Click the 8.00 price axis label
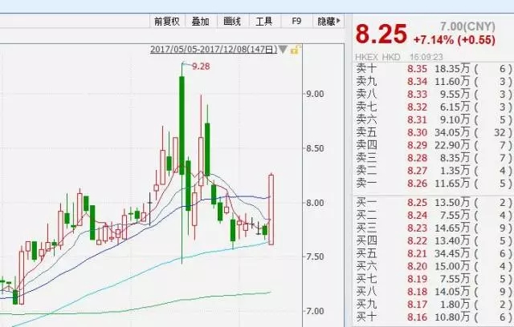Image resolution: width=514 pixels, height=327 pixels. (x=315, y=203)
